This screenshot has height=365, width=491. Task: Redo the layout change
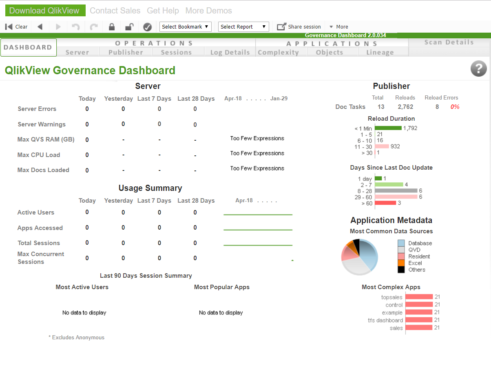point(94,27)
